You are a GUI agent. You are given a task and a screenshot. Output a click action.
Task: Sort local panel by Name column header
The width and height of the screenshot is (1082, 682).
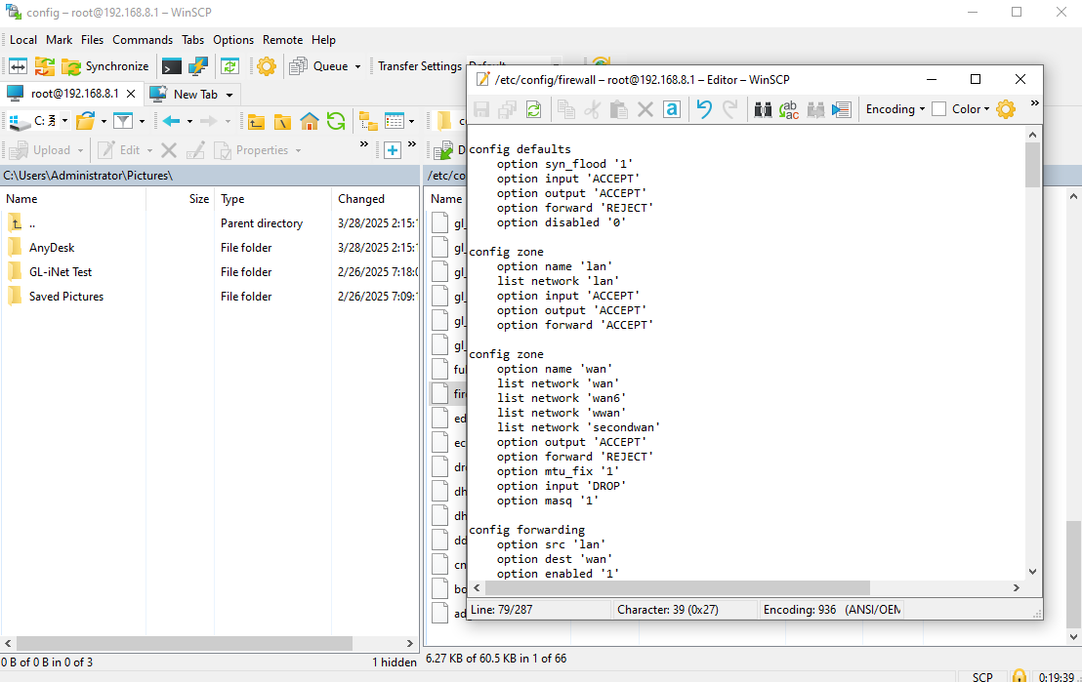pyautogui.click(x=73, y=199)
